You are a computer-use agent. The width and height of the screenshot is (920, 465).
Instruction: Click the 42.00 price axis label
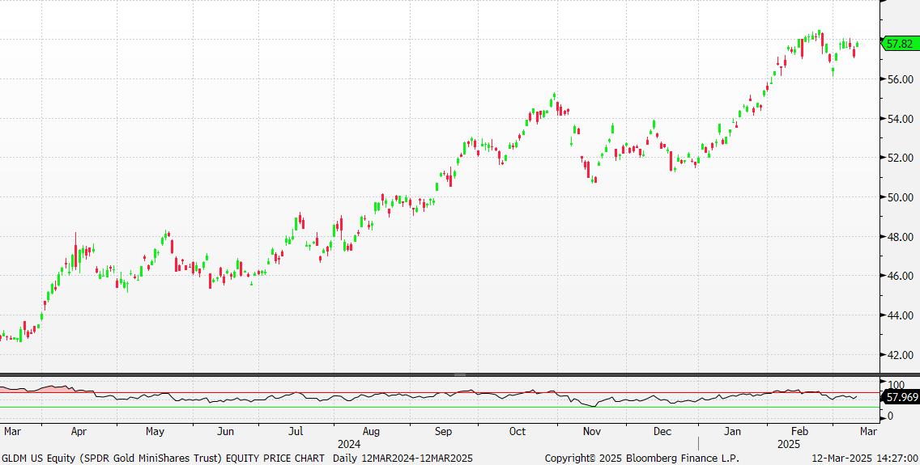[x=900, y=355]
